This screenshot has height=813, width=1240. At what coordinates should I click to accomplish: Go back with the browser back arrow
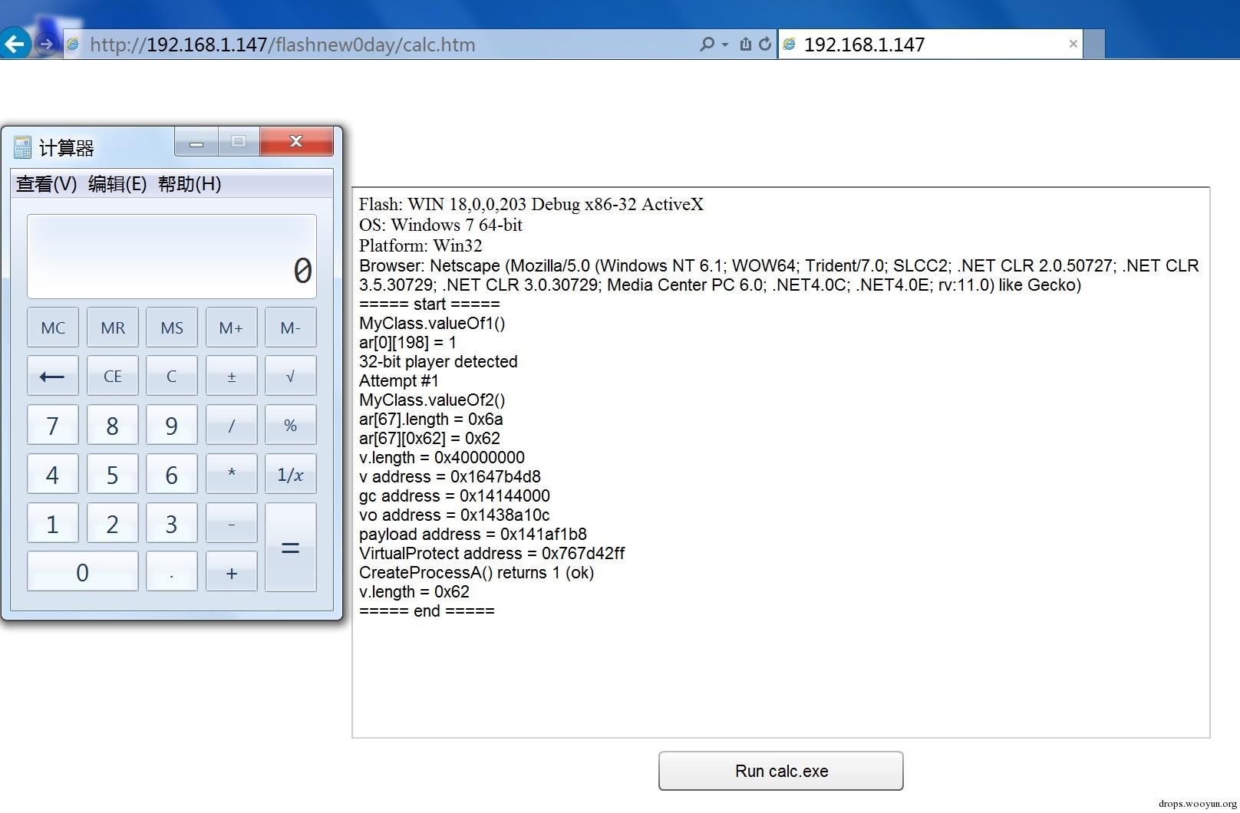coord(15,44)
